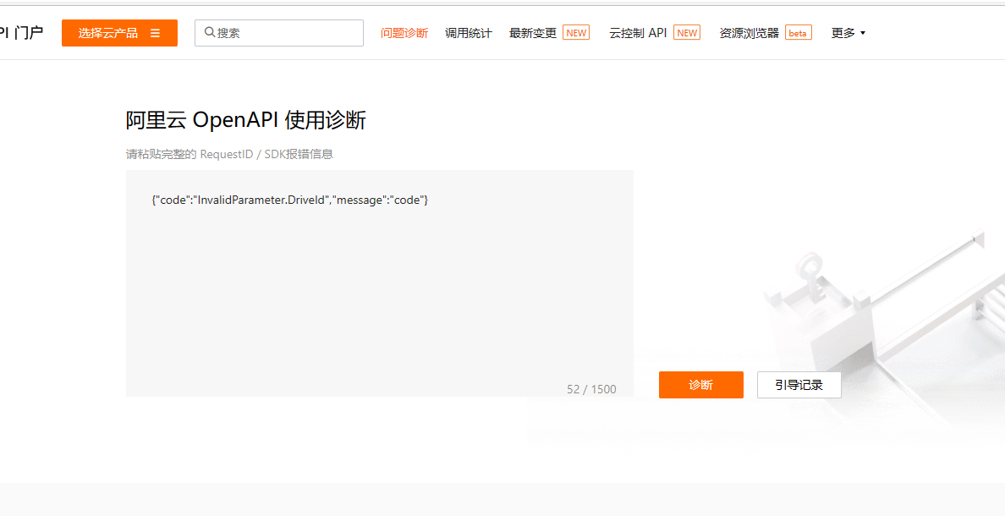Open the 选择云产品 product menu
The height and width of the screenshot is (516, 1005).
(x=119, y=33)
